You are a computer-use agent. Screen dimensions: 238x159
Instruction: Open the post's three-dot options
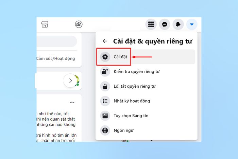click(x=72, y=103)
